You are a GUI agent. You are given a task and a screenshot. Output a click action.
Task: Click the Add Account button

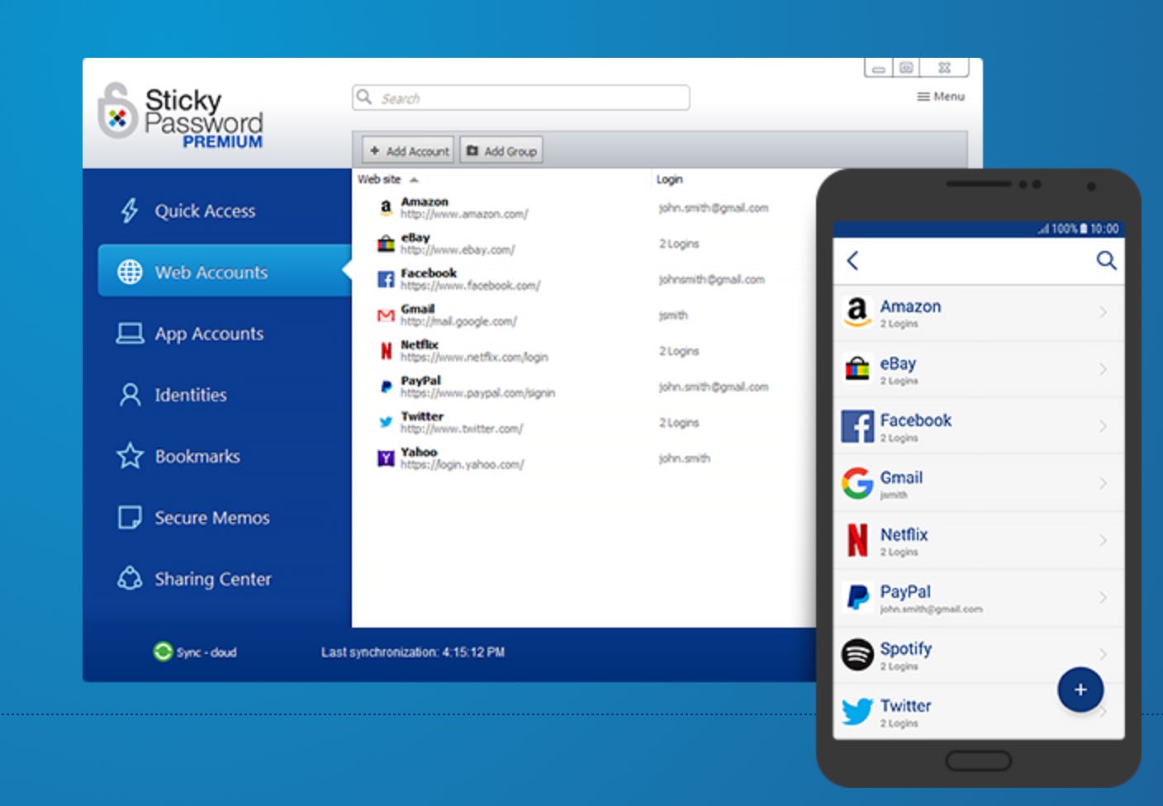point(406,150)
